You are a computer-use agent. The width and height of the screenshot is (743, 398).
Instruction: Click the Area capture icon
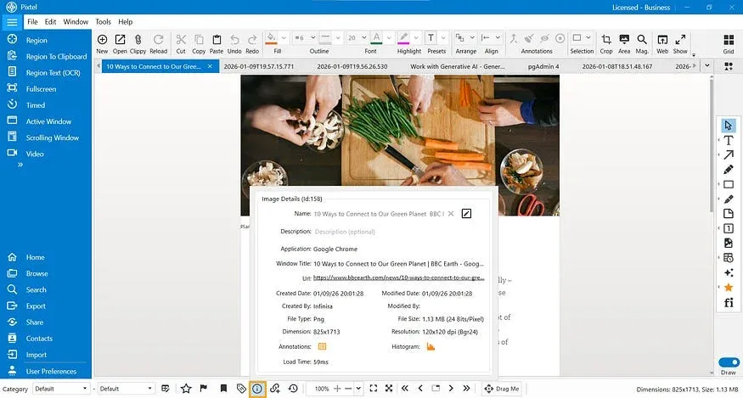point(624,39)
